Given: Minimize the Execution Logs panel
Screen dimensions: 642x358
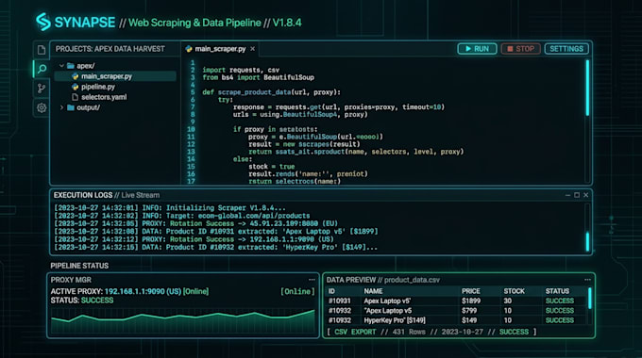Looking at the screenshot, I should click(567, 195).
